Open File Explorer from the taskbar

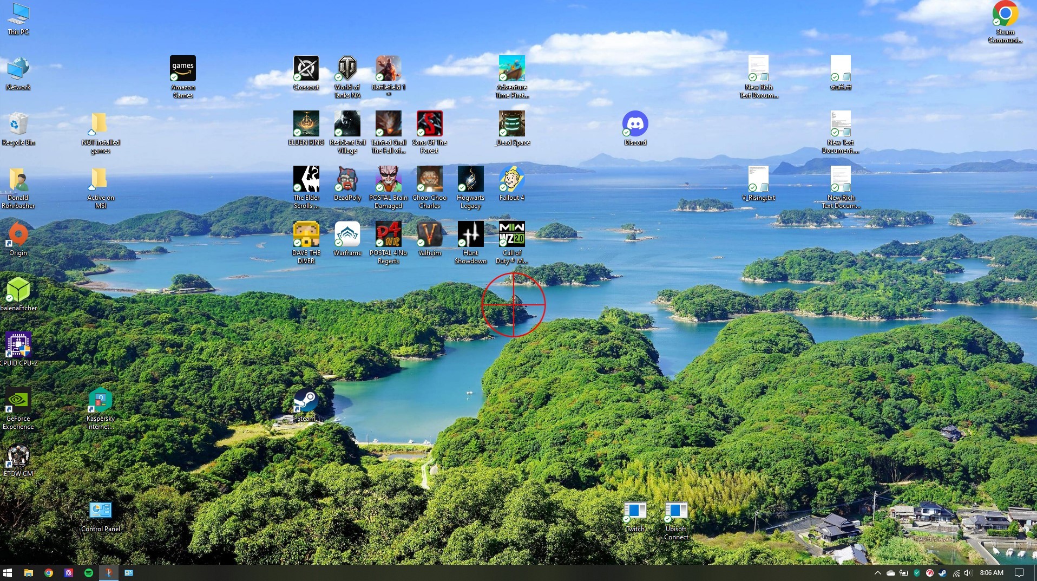[28, 573]
